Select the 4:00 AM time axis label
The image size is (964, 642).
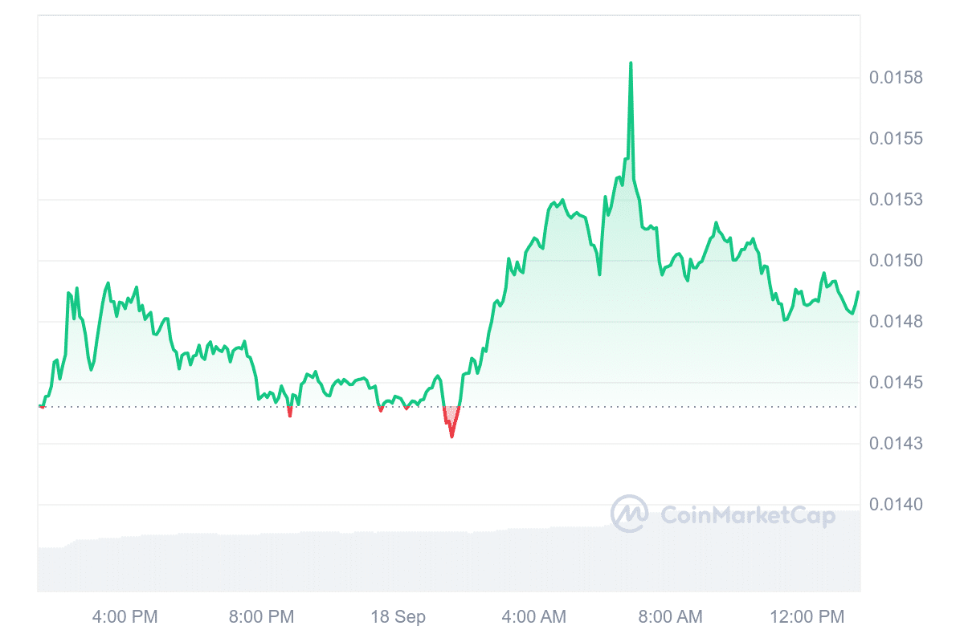pos(533,617)
